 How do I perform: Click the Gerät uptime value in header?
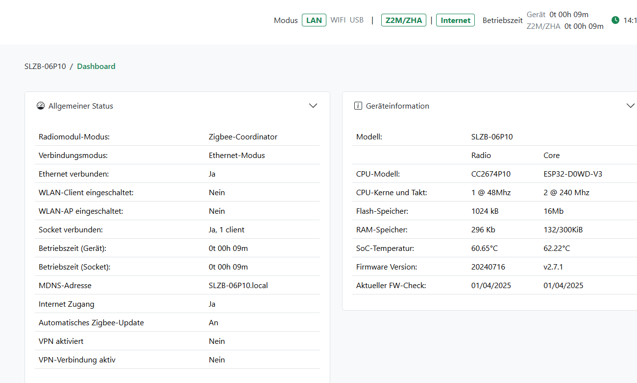569,15
